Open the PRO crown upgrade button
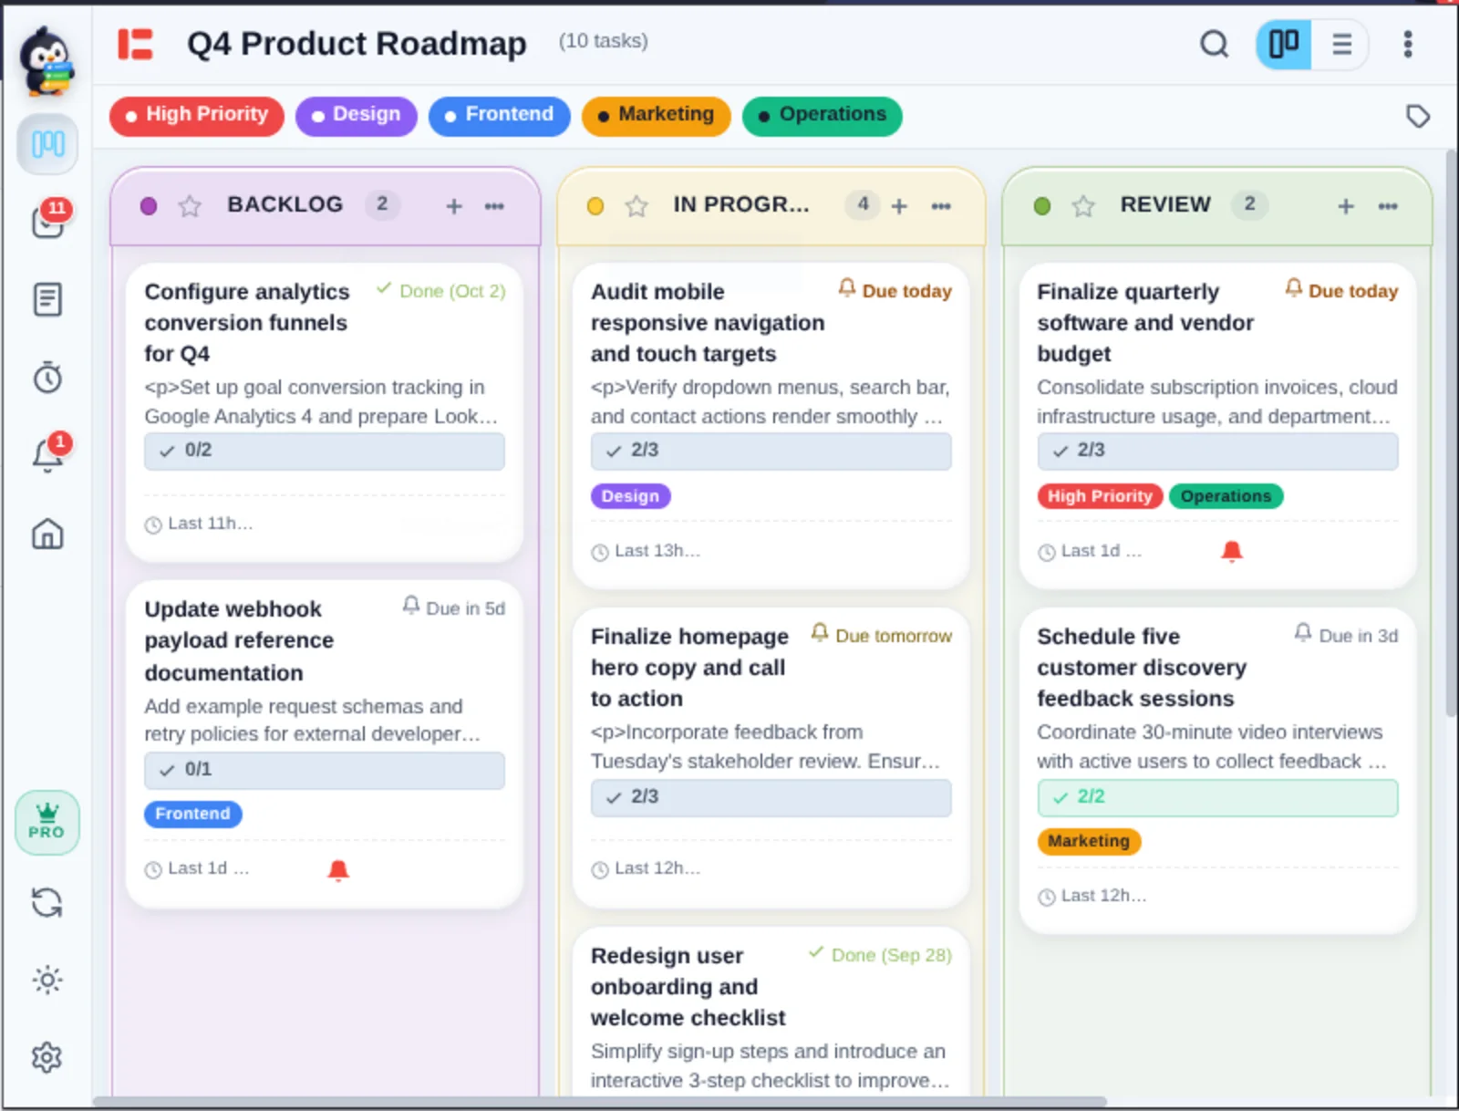 pos(47,822)
